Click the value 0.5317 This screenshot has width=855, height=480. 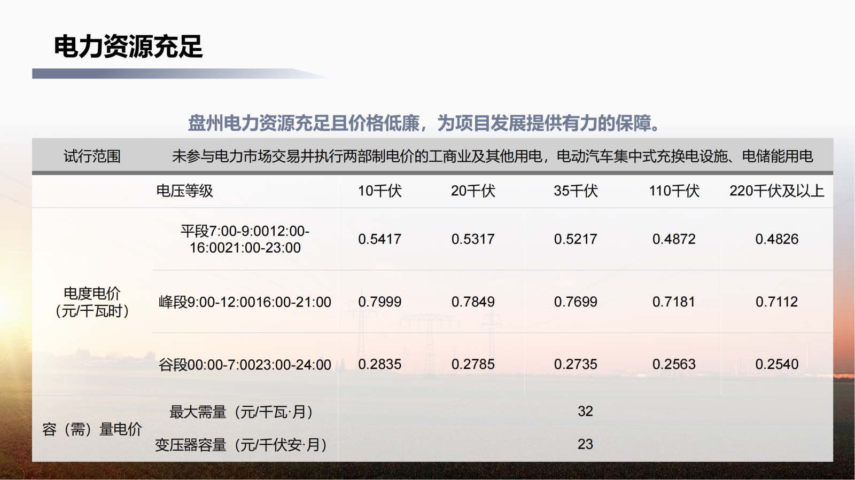click(473, 239)
